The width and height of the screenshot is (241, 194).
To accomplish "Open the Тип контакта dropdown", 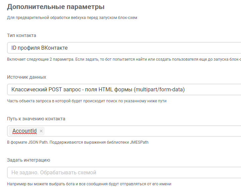I will [x=124, y=48].
